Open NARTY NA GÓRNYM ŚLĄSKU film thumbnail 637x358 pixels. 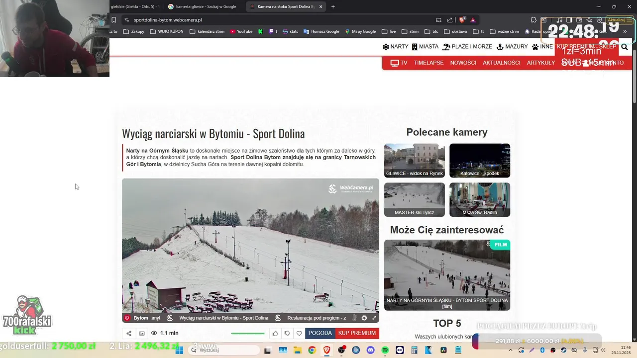[x=447, y=275]
